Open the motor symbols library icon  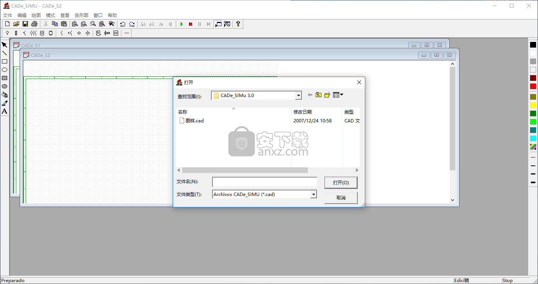42,33
